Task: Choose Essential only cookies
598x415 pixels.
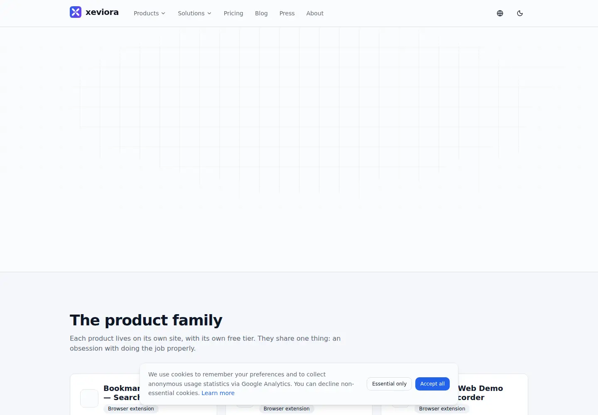Action: [390, 384]
